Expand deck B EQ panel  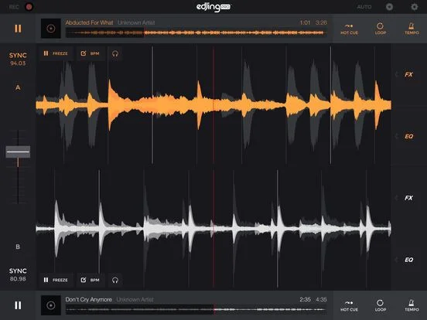(408, 260)
